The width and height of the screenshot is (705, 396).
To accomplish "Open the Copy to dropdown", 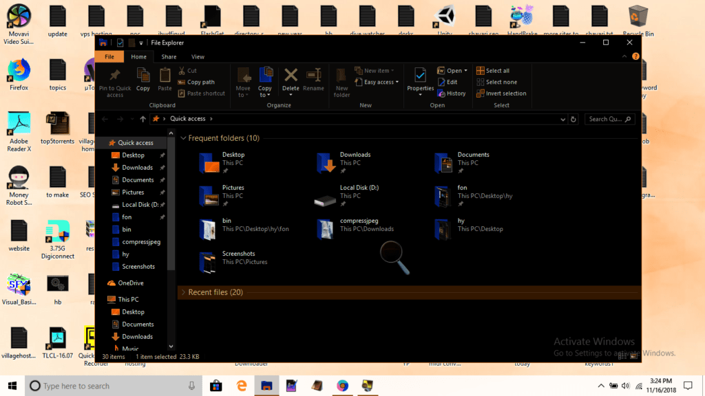I will [x=265, y=81].
